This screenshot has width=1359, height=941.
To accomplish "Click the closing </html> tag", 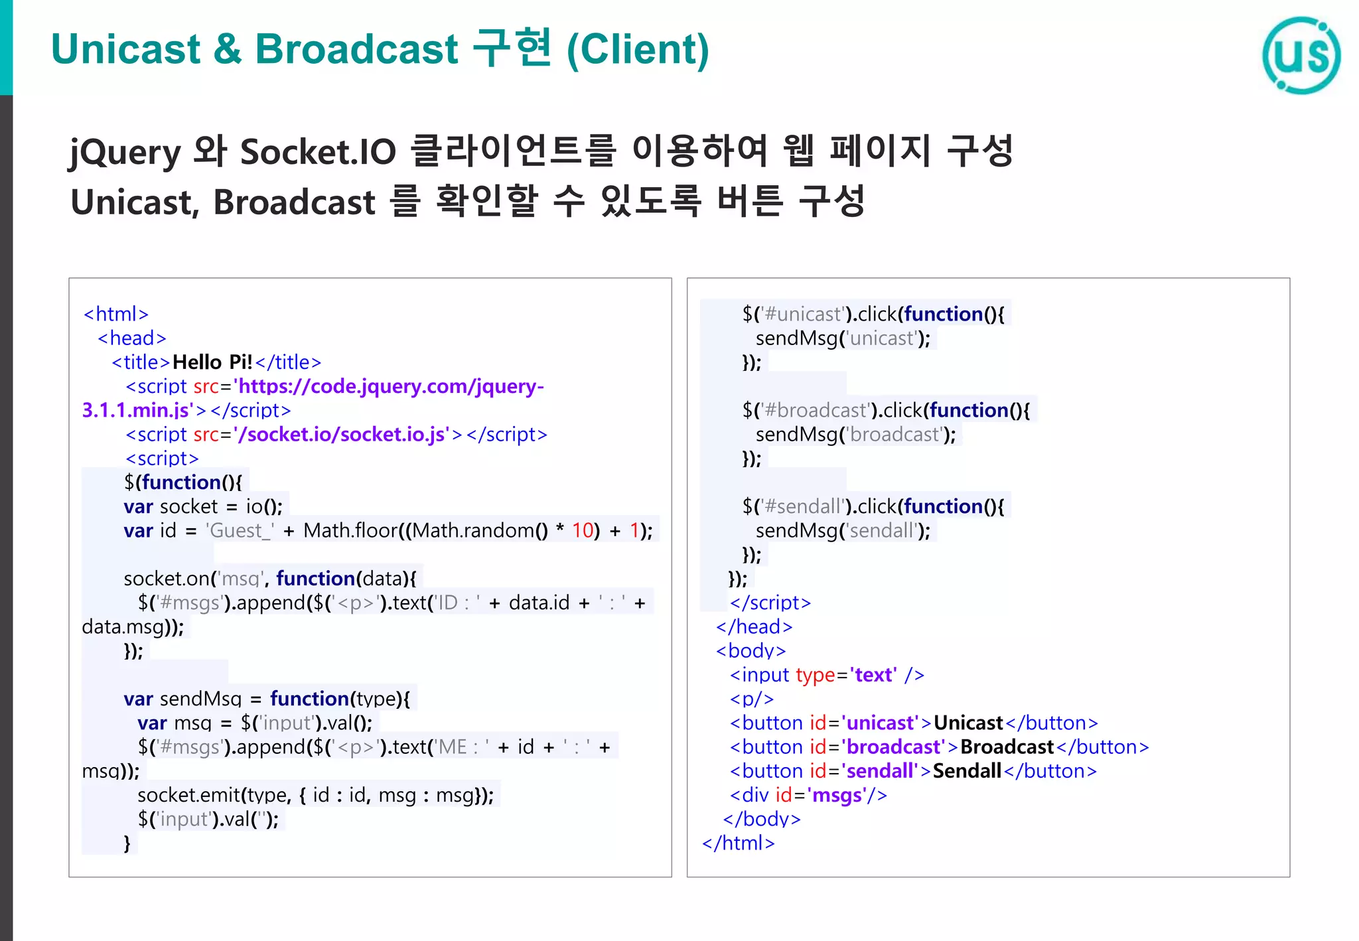I will pos(739,843).
